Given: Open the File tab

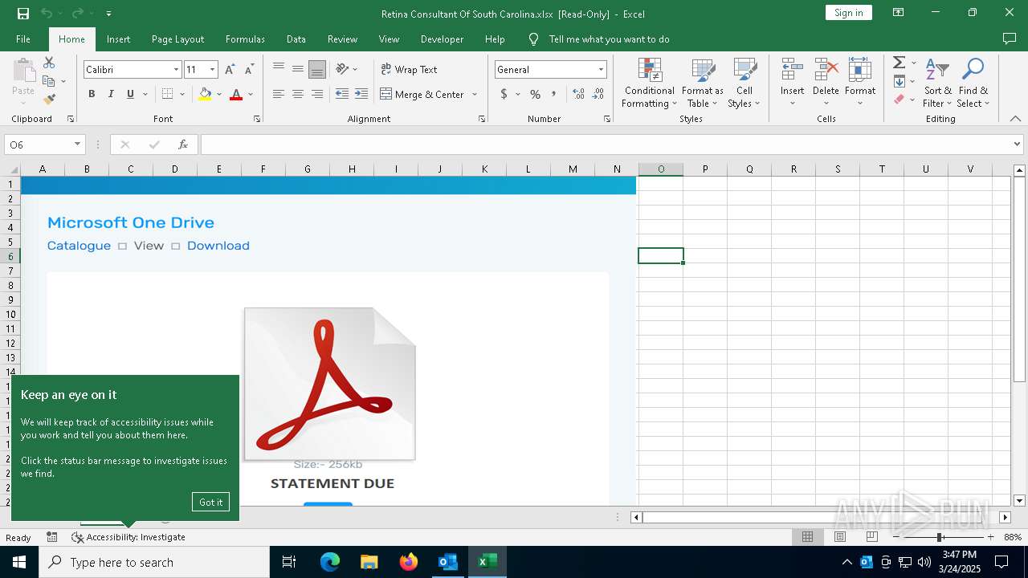Looking at the screenshot, I should point(23,39).
